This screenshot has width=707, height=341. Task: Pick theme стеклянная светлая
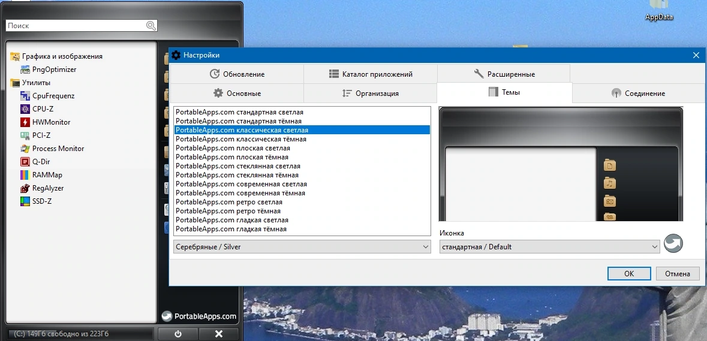(302, 166)
